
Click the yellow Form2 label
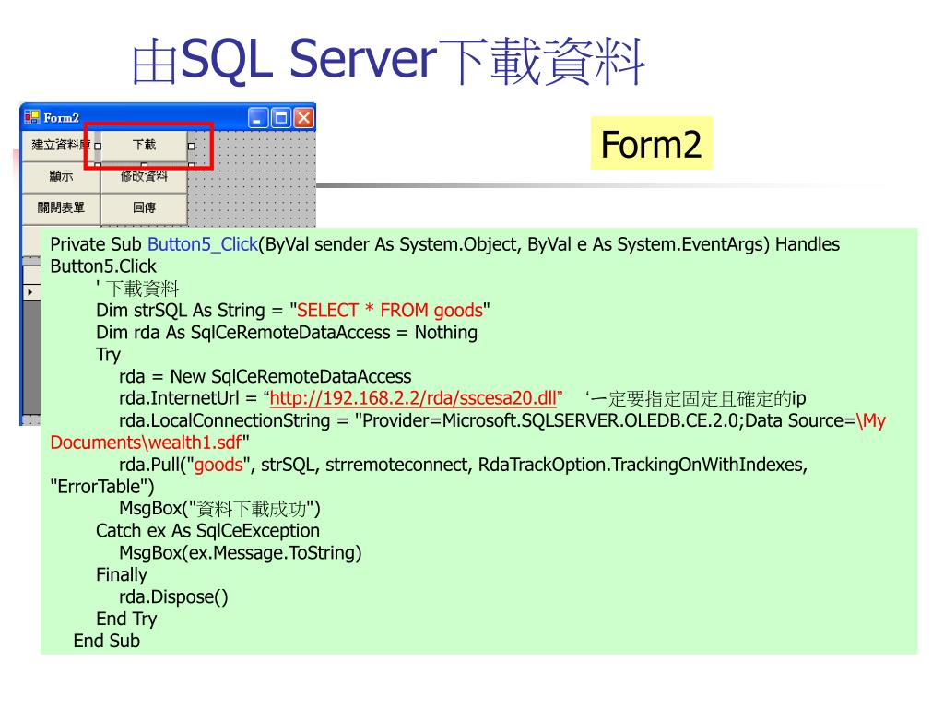click(652, 143)
